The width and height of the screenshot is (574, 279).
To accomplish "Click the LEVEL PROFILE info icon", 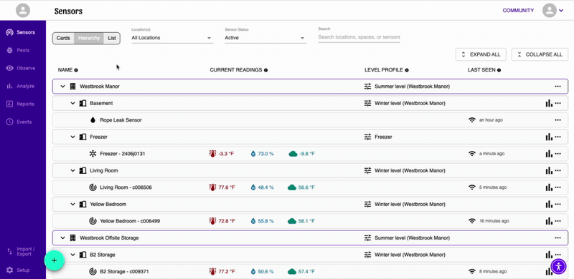I will 407,70.
